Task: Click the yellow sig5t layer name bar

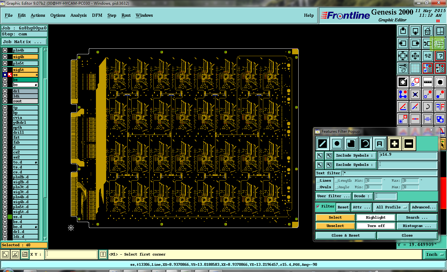Action: pyautogui.click(x=25, y=70)
